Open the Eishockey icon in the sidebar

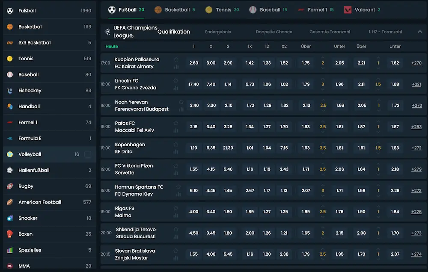[10, 91]
